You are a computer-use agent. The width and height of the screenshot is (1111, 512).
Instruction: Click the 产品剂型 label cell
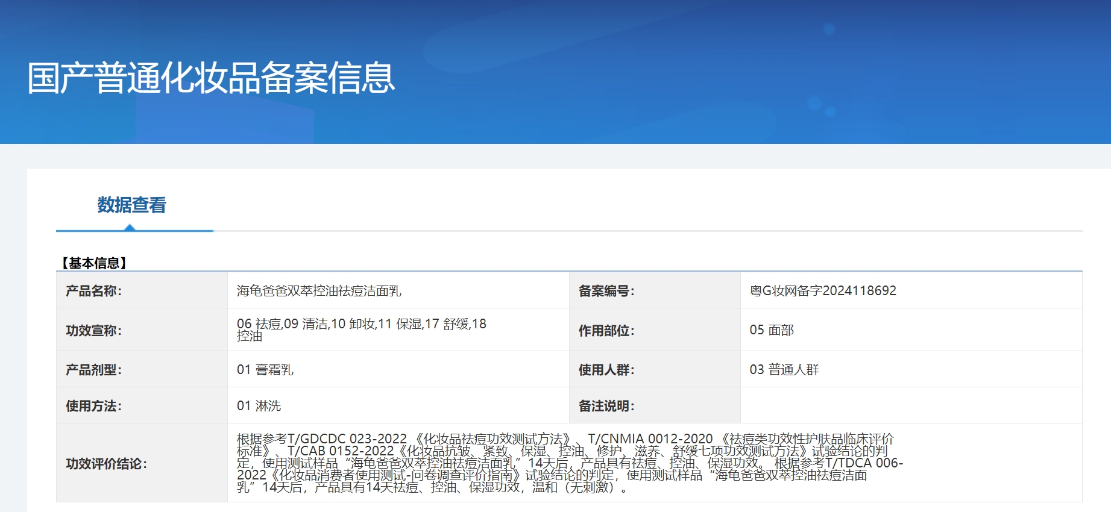(94, 370)
